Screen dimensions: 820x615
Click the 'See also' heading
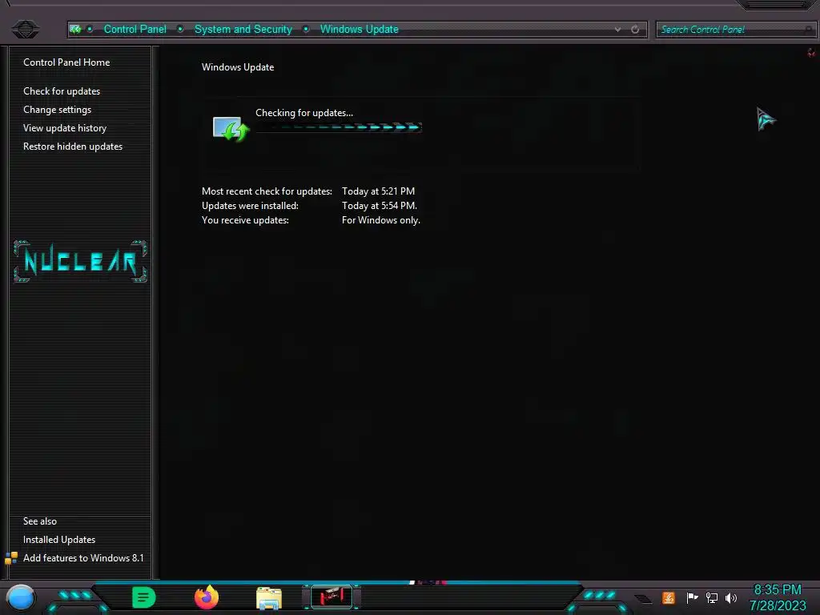coord(40,521)
